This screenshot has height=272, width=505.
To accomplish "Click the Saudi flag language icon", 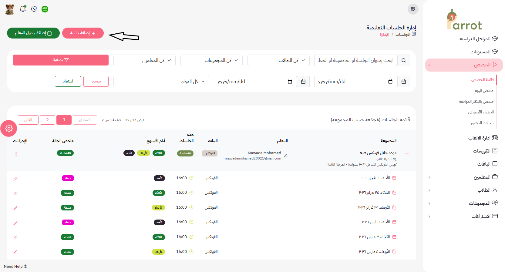I will point(45,9).
